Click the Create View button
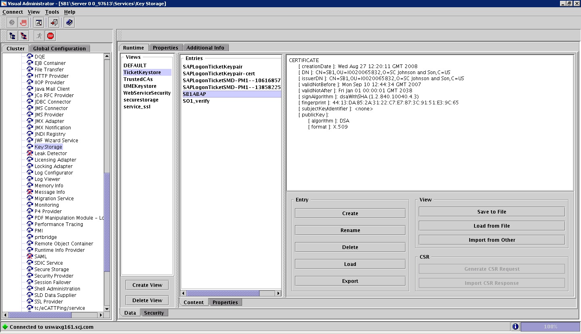The height and width of the screenshot is (334, 581). coord(147,285)
